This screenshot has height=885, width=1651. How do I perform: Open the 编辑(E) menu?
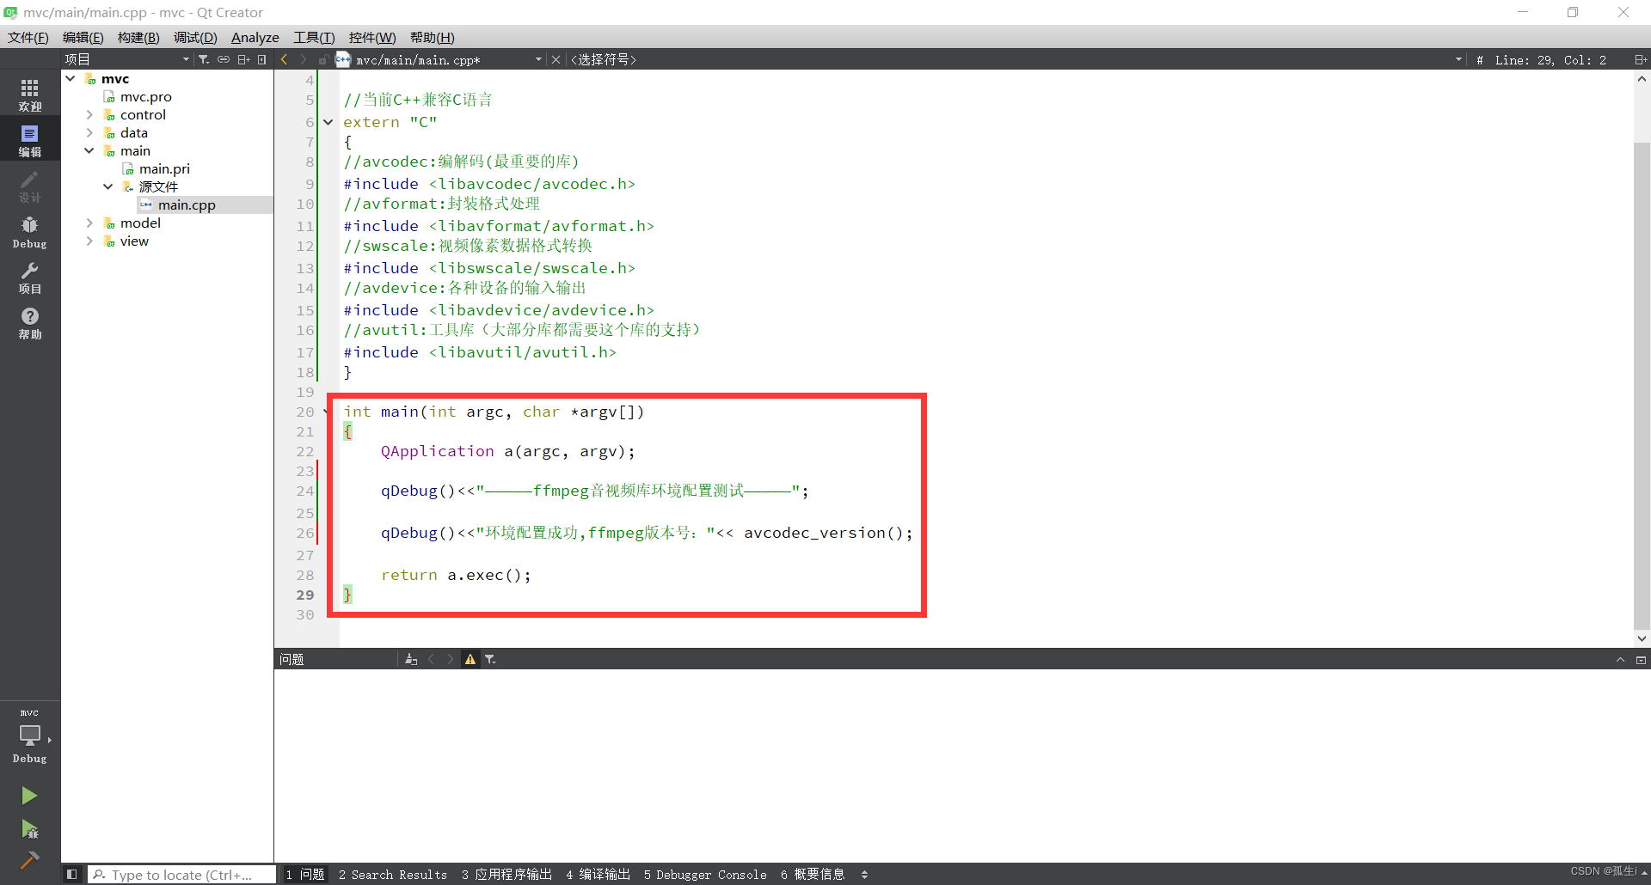83,37
